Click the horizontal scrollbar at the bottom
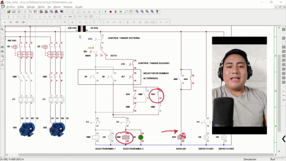This screenshot has height=161, width=286. [x=140, y=155]
